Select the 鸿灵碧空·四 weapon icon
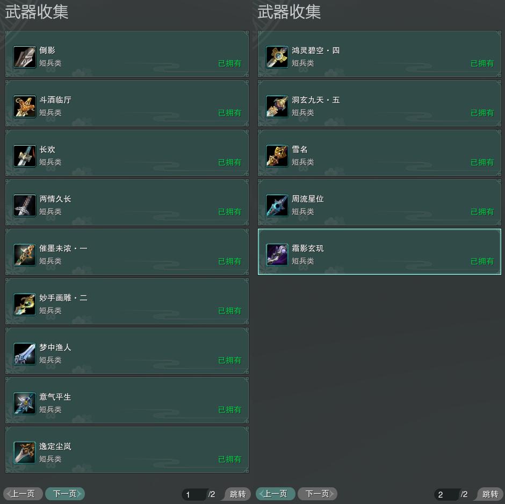 pos(277,57)
